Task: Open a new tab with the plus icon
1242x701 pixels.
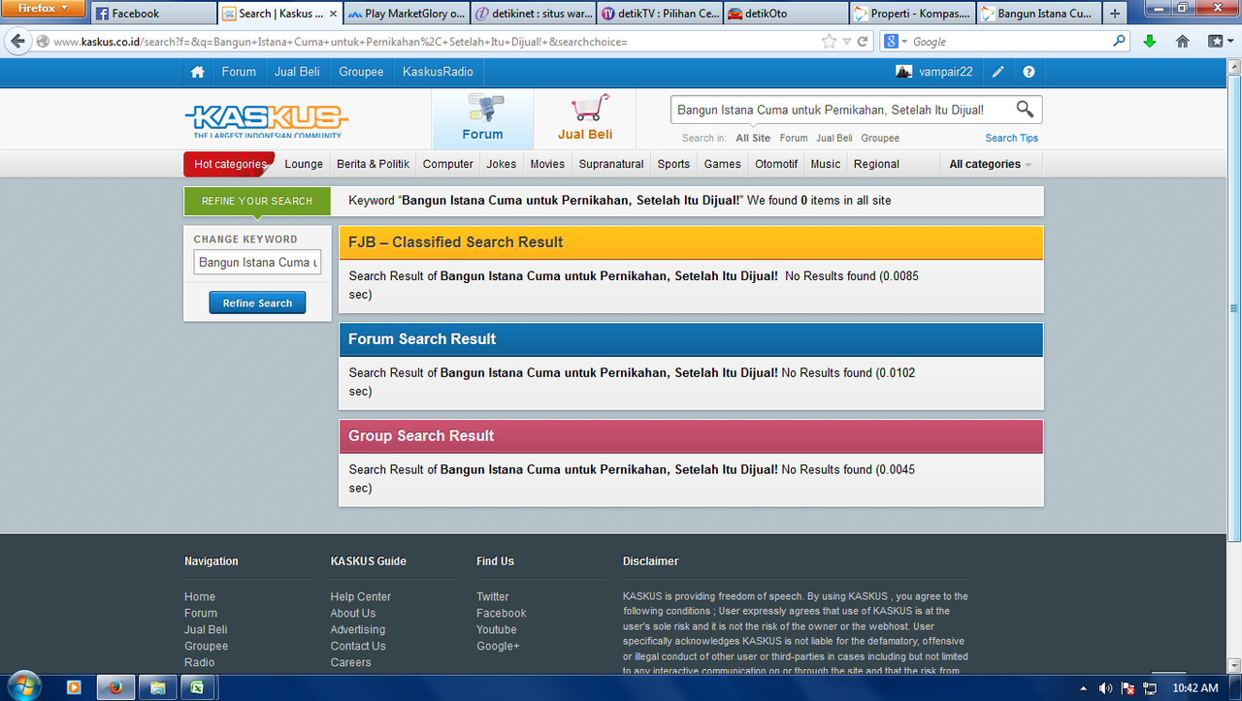Action: click(1114, 14)
